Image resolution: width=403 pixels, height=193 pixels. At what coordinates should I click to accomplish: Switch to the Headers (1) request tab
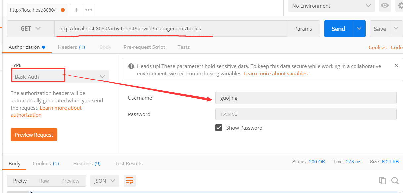click(x=71, y=47)
